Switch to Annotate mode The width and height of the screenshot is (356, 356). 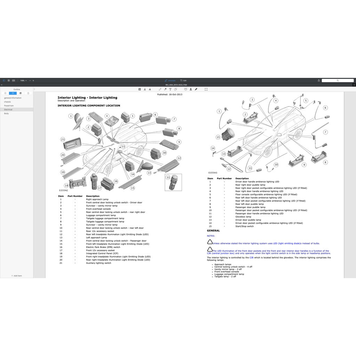pyautogui.click(x=170, y=81)
